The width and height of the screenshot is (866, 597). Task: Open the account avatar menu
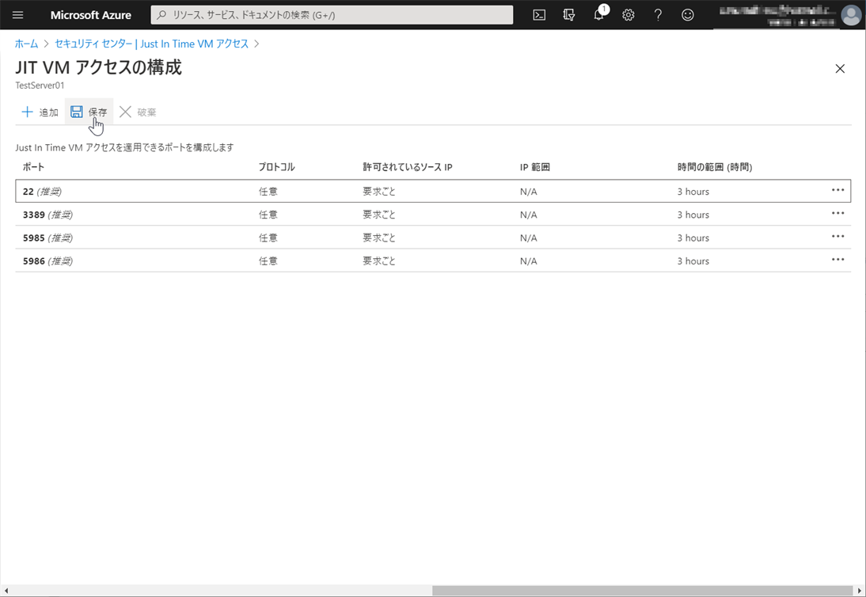tap(850, 15)
